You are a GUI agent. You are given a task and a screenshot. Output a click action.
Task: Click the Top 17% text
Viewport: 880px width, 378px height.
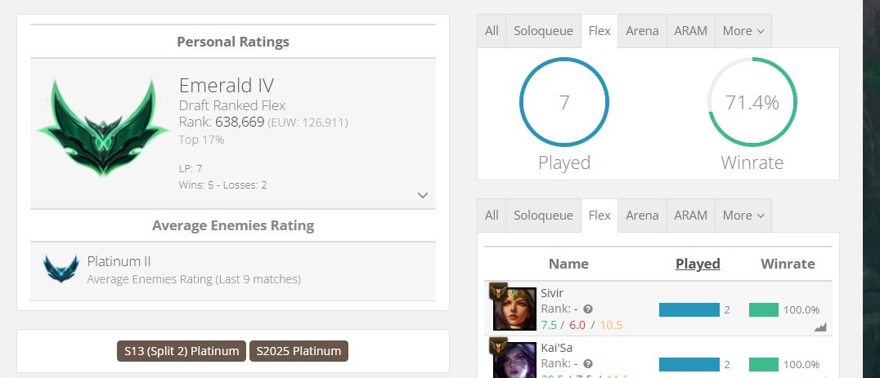tap(201, 140)
